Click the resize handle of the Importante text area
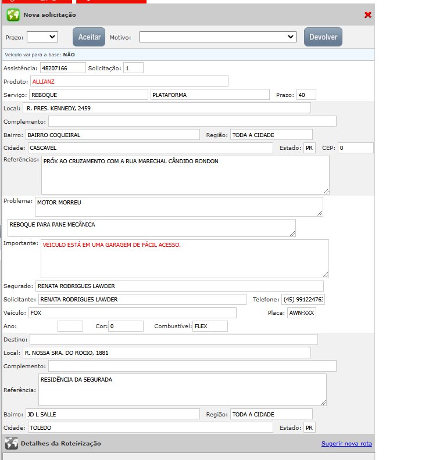 326,275
